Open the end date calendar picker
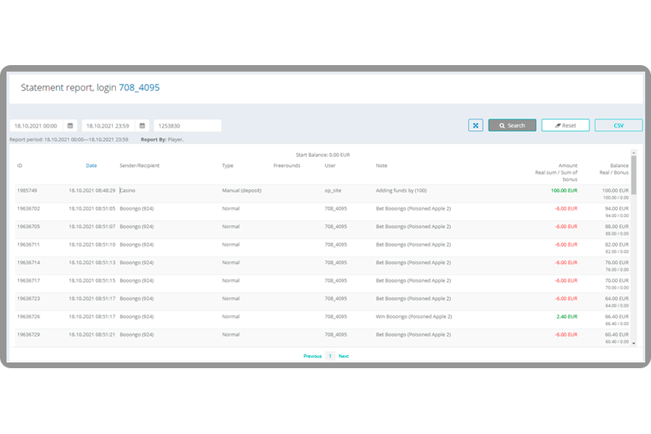Screen dimensions: 651x434 tap(142, 126)
